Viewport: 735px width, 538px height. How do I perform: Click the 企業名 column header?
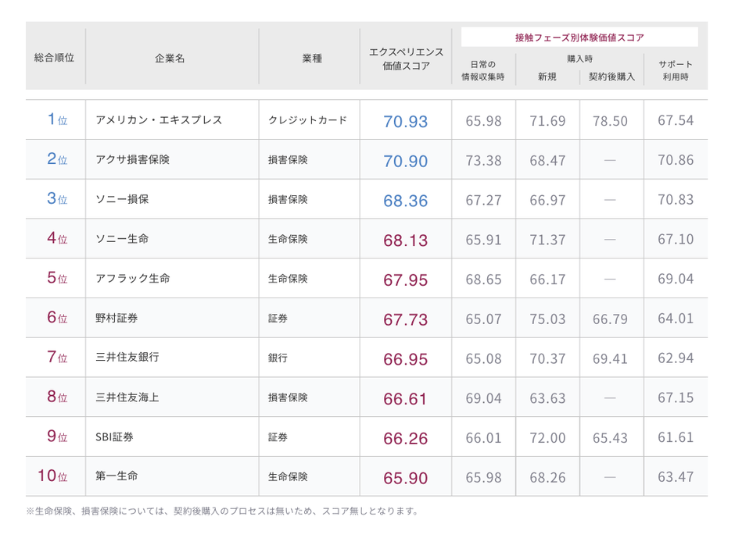(x=170, y=59)
